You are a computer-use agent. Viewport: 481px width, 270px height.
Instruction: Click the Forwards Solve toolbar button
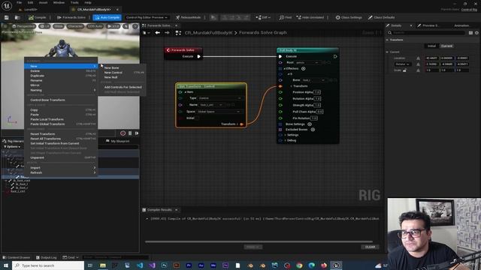[x=71, y=17]
